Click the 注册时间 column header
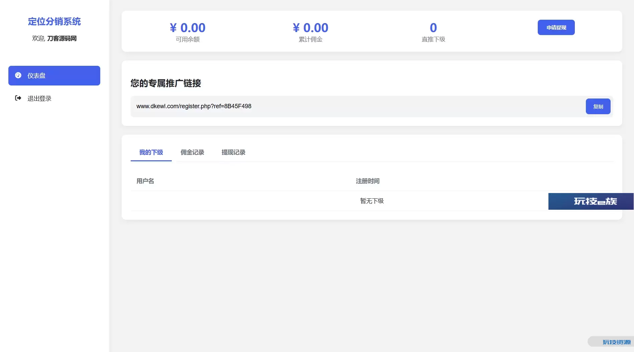Viewport: 634px width, 352px height. click(x=368, y=181)
